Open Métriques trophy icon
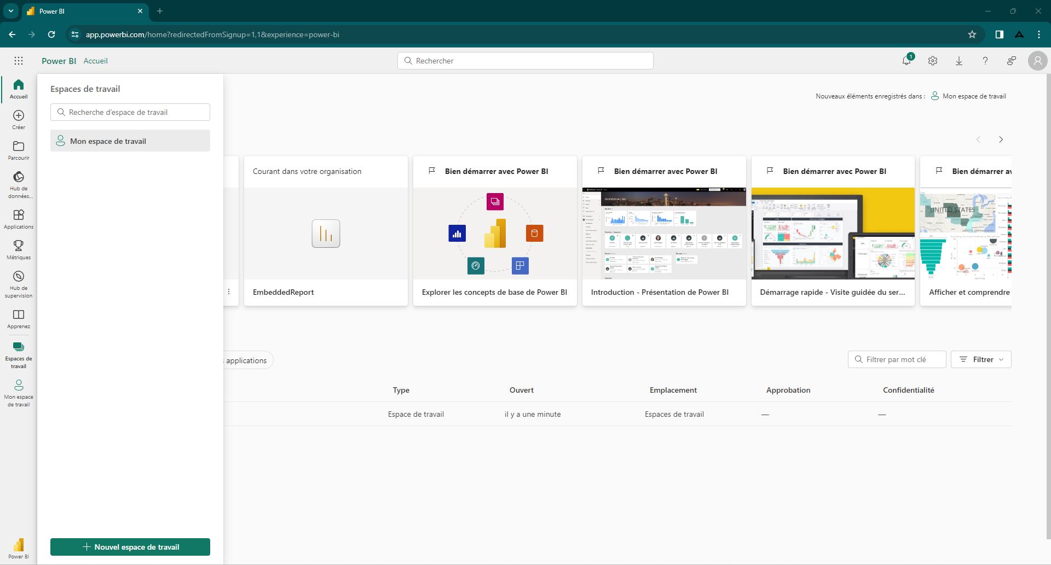 [19, 249]
